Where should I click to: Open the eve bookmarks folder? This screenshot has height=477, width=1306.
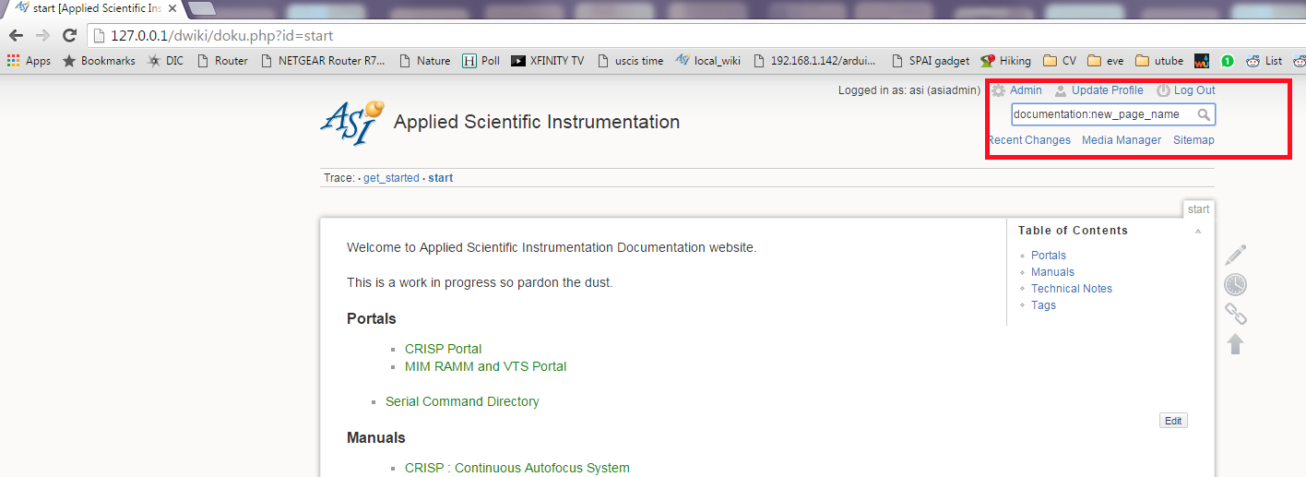click(x=1106, y=61)
